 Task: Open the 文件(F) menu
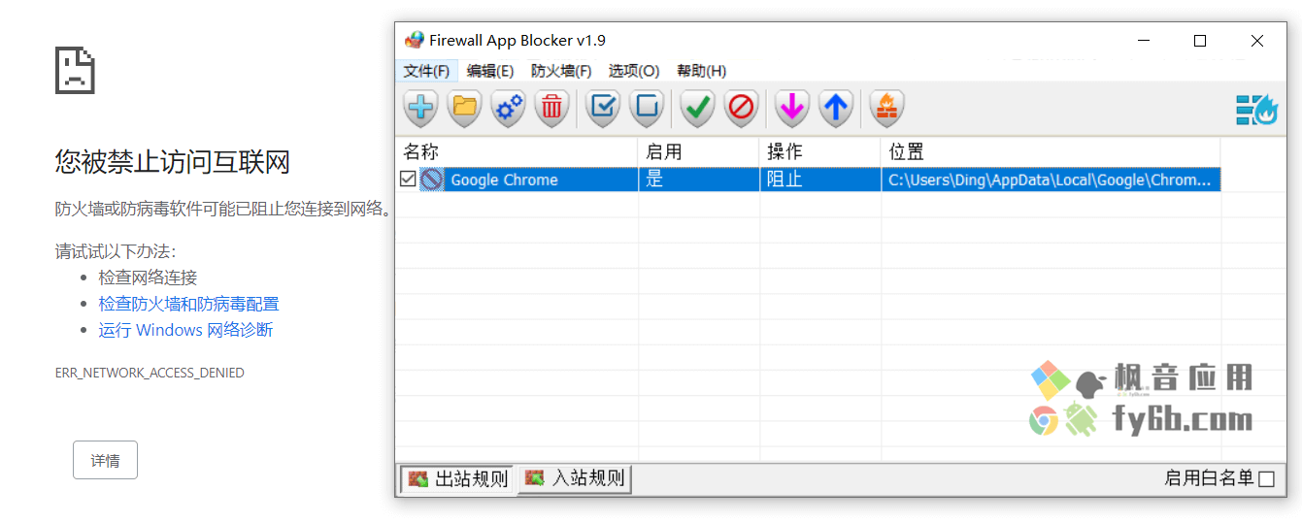click(426, 71)
